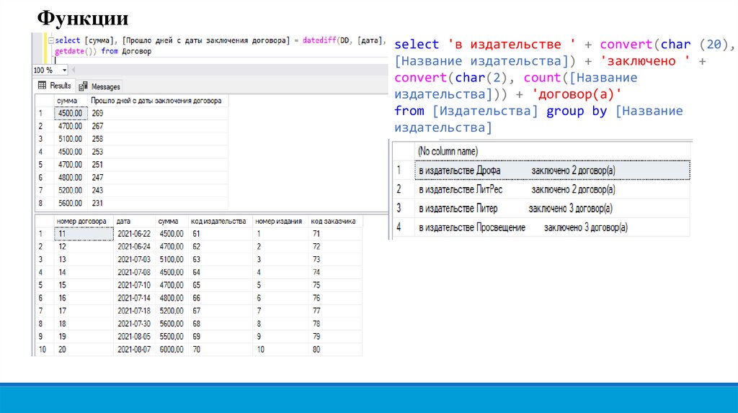Click the horizontal scroll left arrow beside zoom
The image size is (738, 413).
[x=74, y=71]
